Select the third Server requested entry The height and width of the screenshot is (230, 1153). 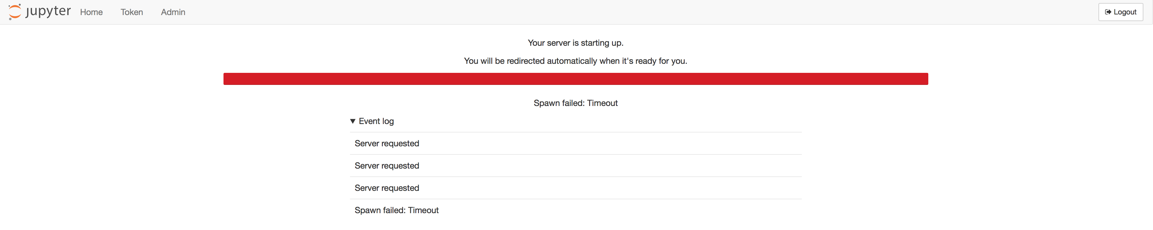tap(576, 188)
